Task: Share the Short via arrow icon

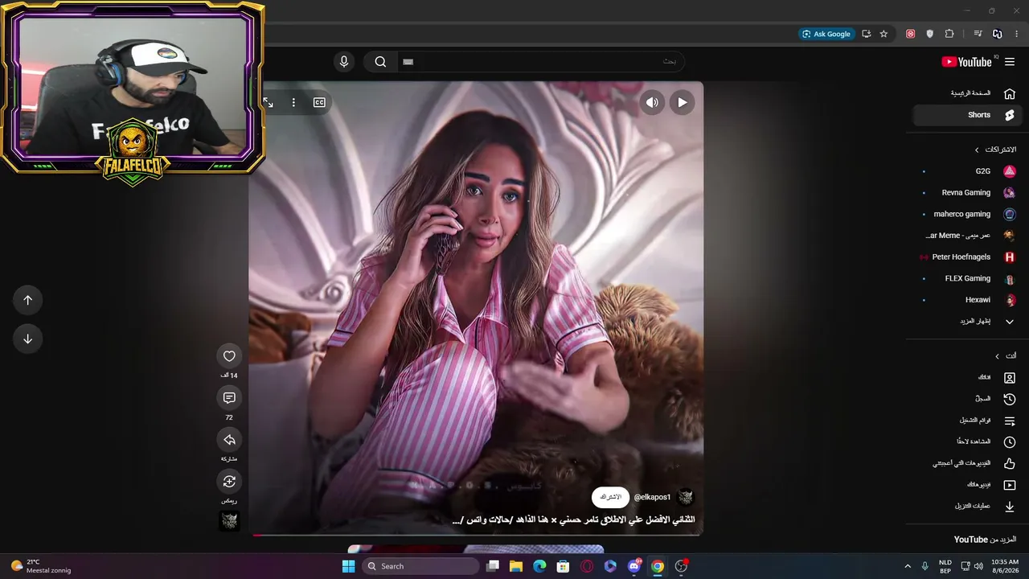Action: 229,439
